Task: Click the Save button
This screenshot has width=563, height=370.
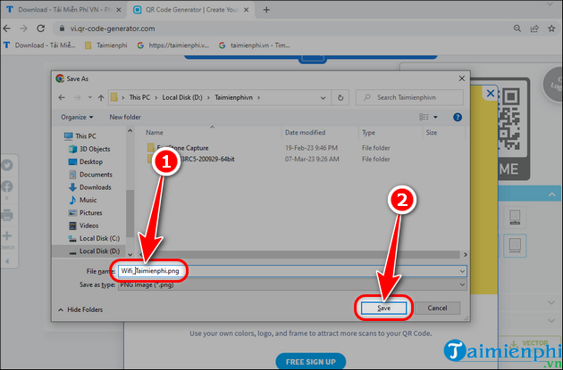Action: click(383, 308)
